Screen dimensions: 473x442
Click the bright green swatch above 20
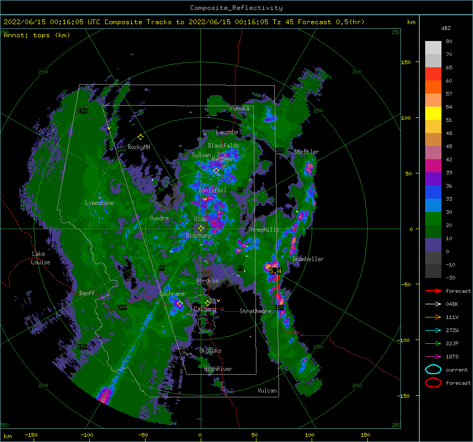[433, 219]
